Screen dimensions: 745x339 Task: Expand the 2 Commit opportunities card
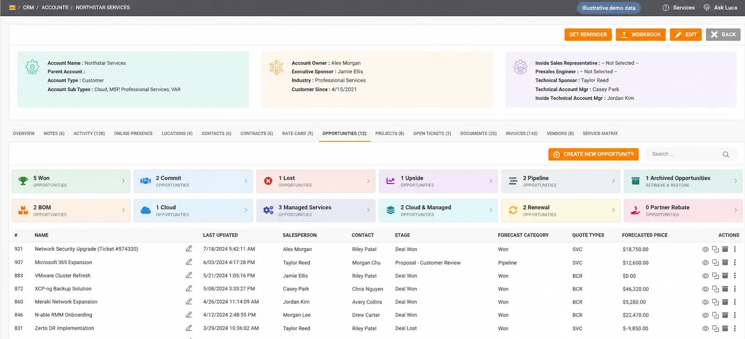tap(193, 181)
